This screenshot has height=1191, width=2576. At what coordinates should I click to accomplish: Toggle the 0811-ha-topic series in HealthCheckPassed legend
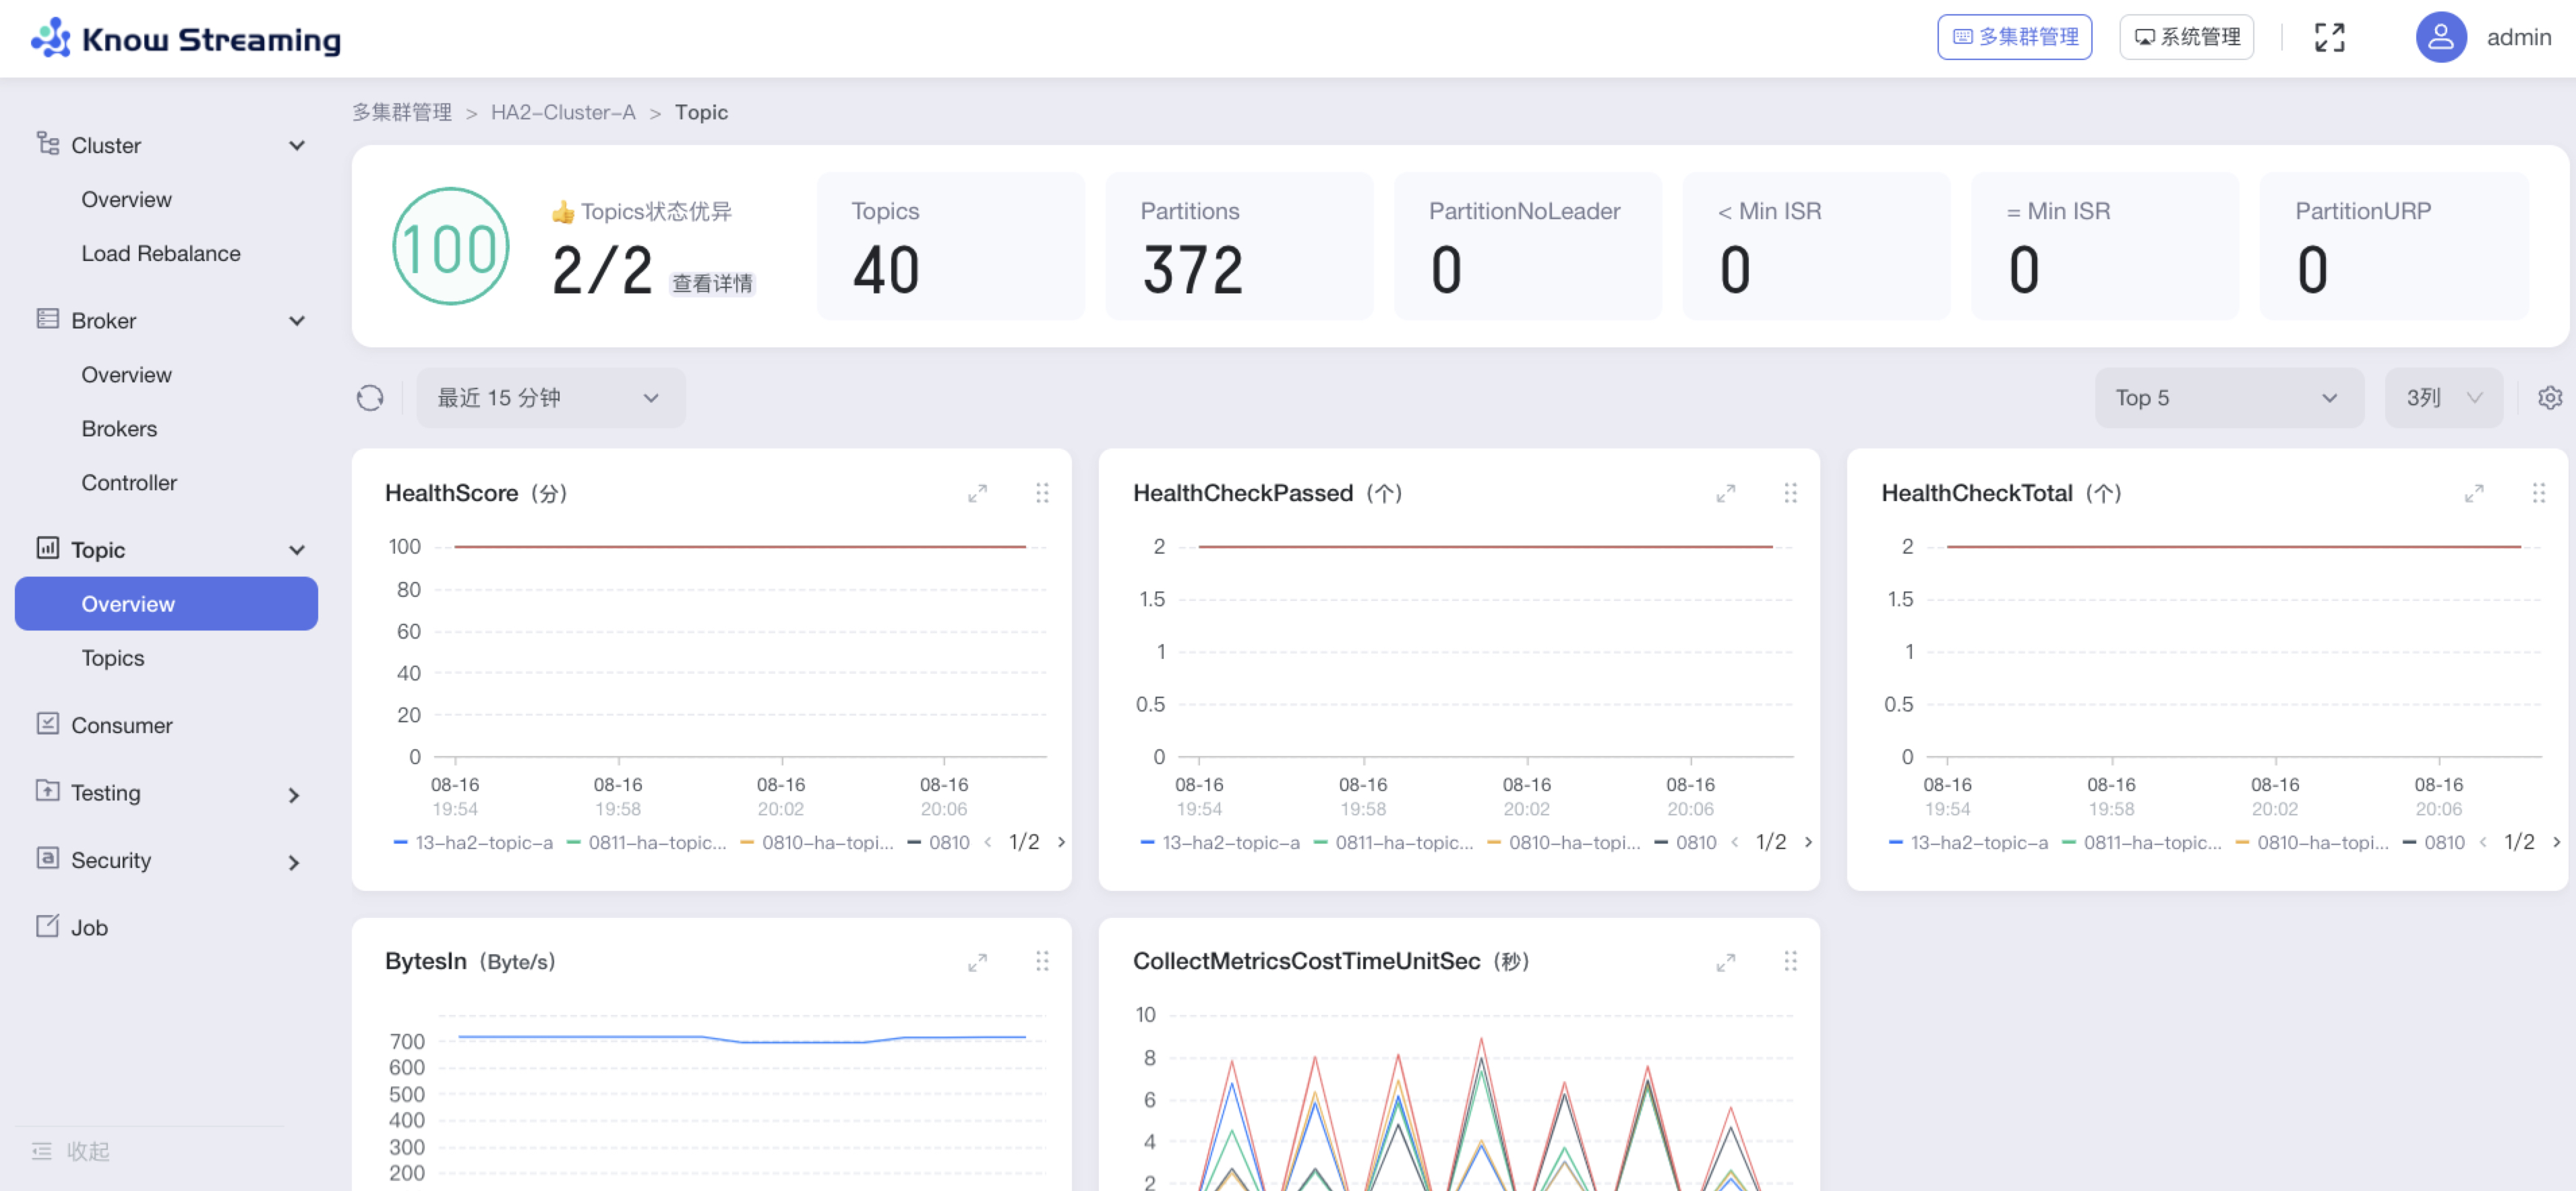(1403, 842)
